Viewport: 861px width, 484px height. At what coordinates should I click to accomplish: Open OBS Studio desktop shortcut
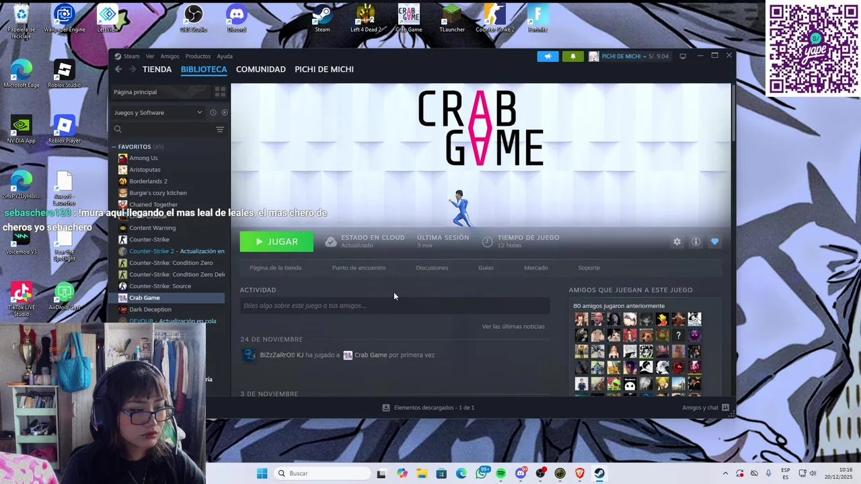194,19
